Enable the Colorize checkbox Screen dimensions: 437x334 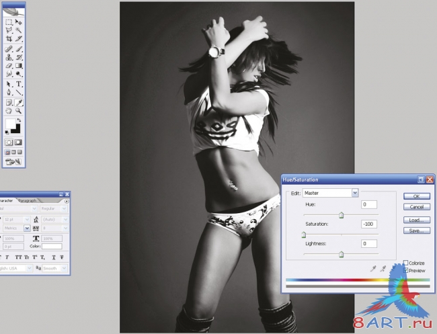406,263
